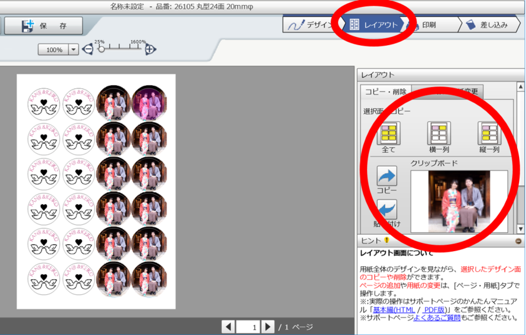This screenshot has height=335, width=526.
Task: Switch to the デザイン (Design) tab
Action: click(x=310, y=25)
